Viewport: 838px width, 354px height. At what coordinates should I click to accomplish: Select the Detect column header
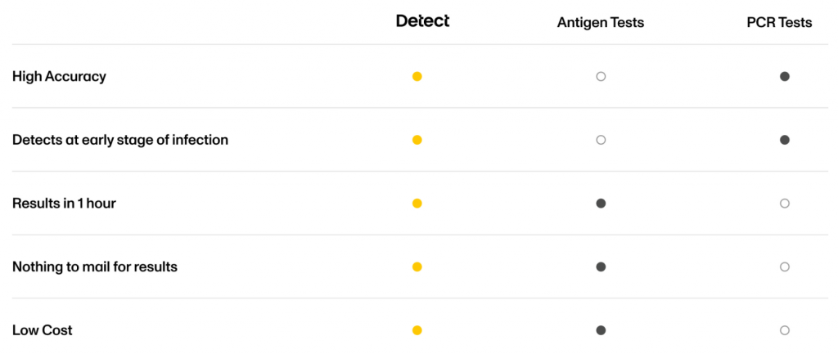tap(422, 21)
